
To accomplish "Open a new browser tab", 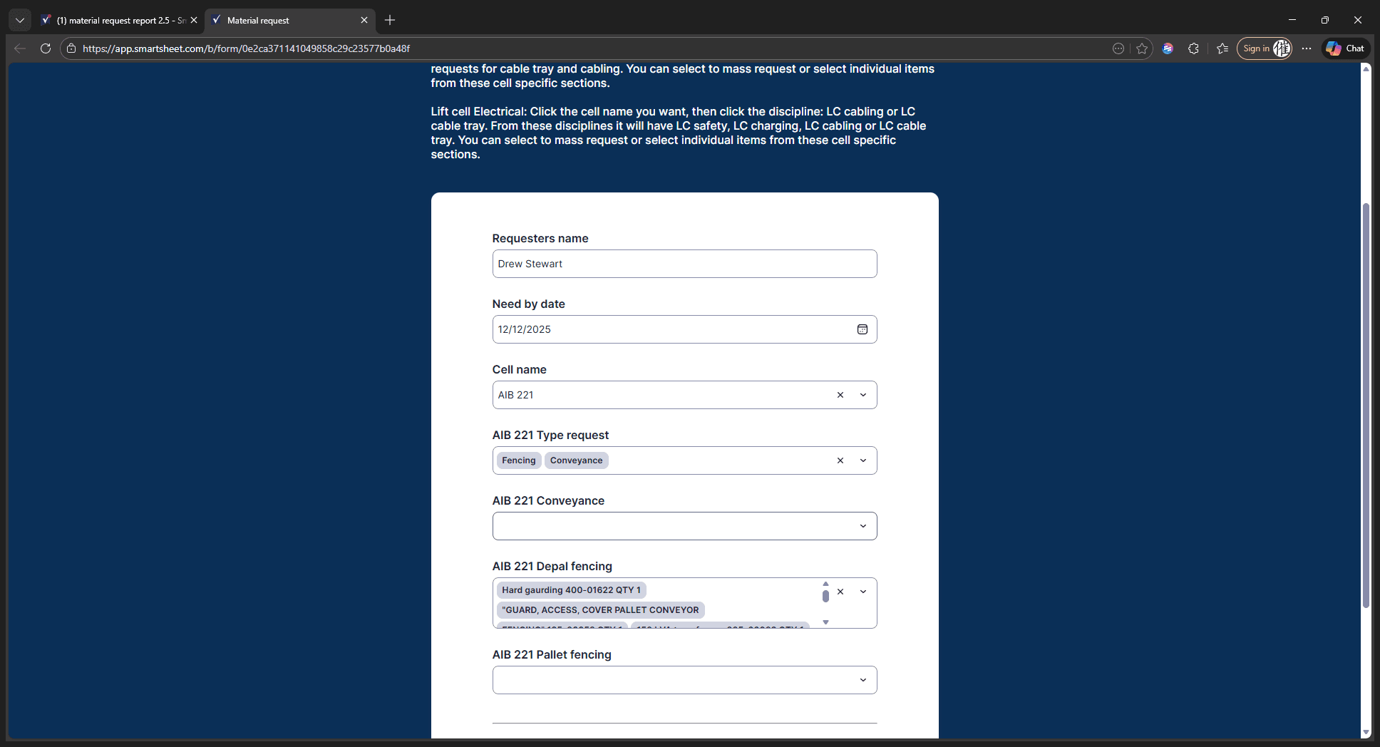I will pos(390,20).
